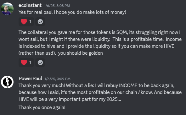The height and width of the screenshot is (115, 186).
Task: Select the "Yes for real paul" message
Action: (72, 12)
